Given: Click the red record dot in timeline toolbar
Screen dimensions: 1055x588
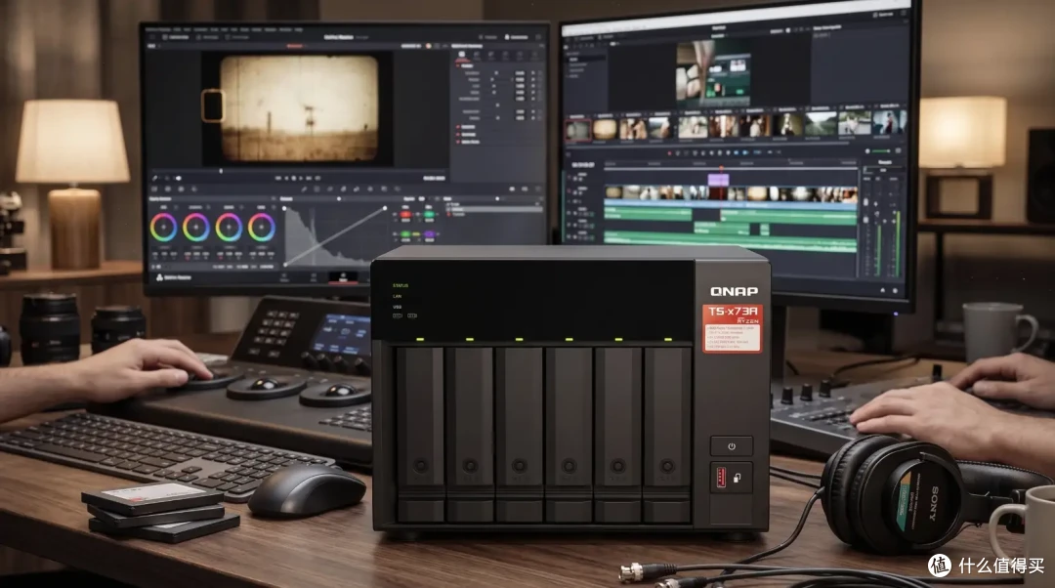Looking at the screenshot, I should pyautogui.click(x=669, y=153).
